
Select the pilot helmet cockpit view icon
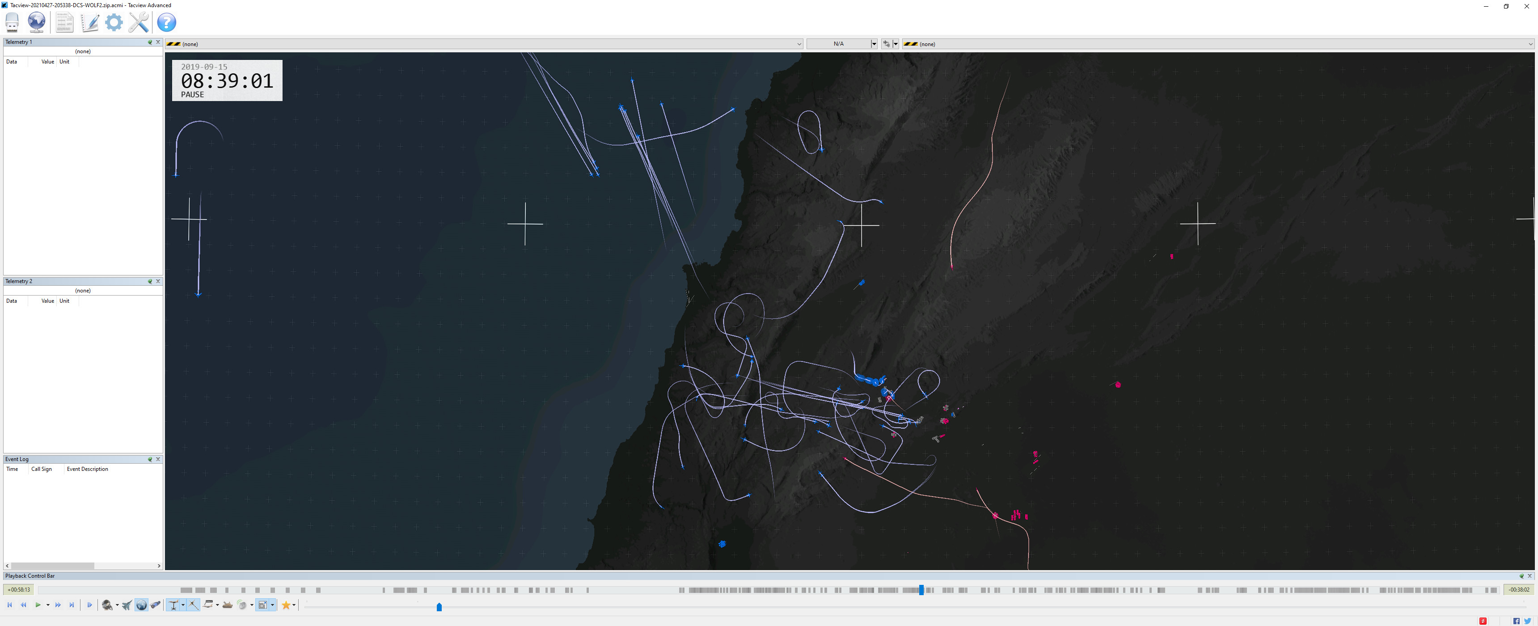[x=107, y=605]
